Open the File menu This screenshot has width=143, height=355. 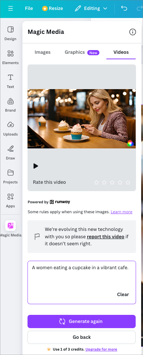point(29,8)
